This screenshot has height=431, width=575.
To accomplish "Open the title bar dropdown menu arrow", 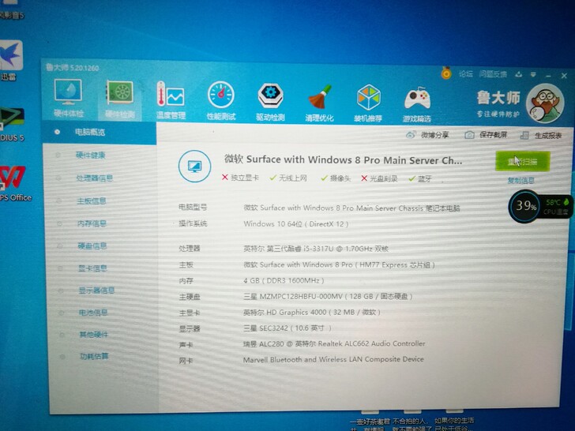I will [533, 75].
